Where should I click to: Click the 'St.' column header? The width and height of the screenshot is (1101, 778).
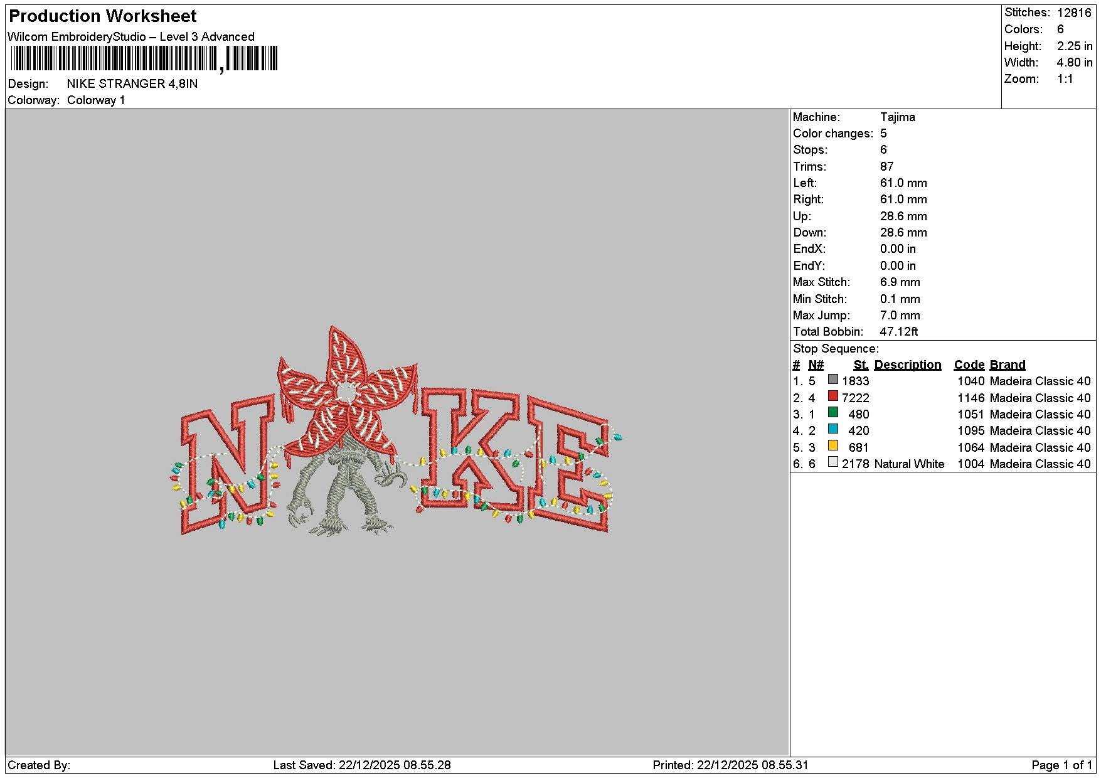(861, 365)
